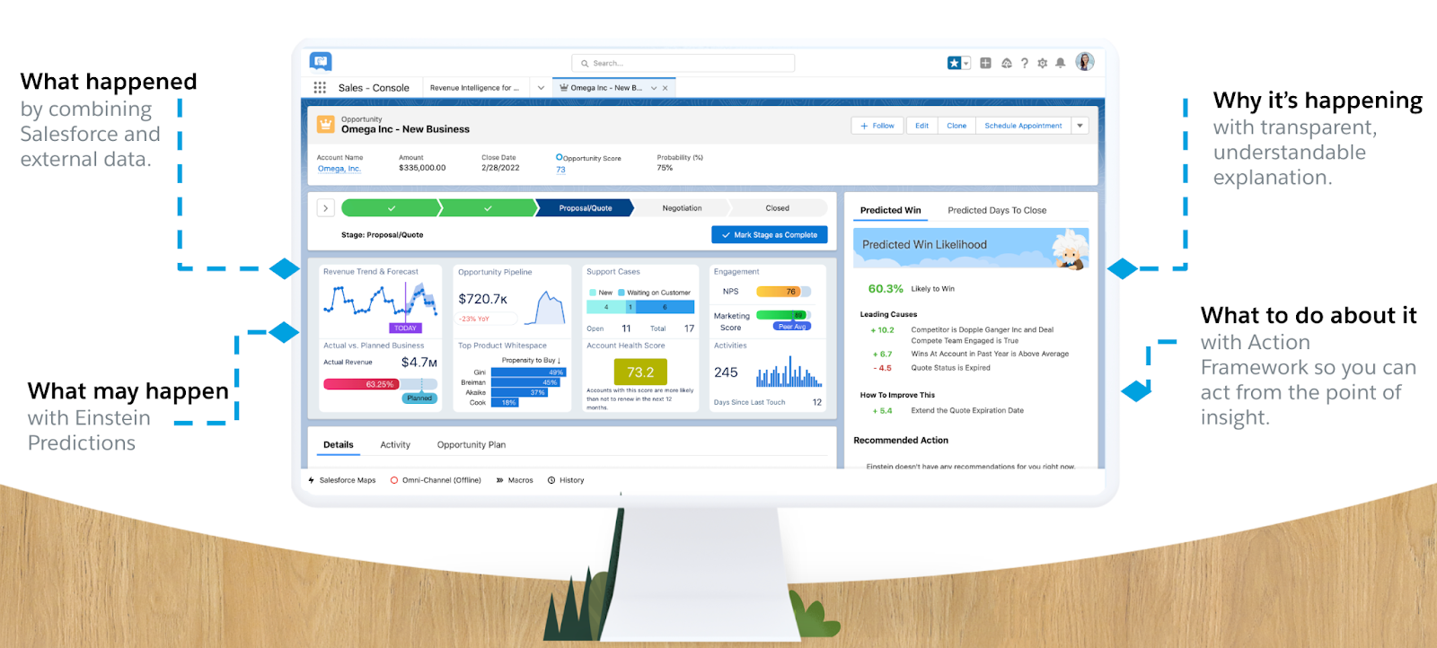The image size is (1437, 648).
Task: Close the Omega Inc workspace tab
Action: tap(666, 88)
